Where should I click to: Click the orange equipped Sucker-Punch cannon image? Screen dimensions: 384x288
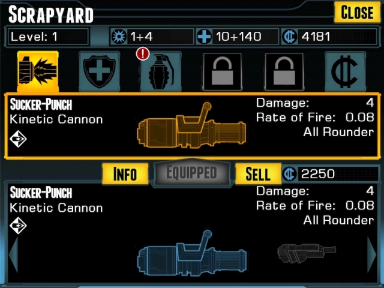191,125
